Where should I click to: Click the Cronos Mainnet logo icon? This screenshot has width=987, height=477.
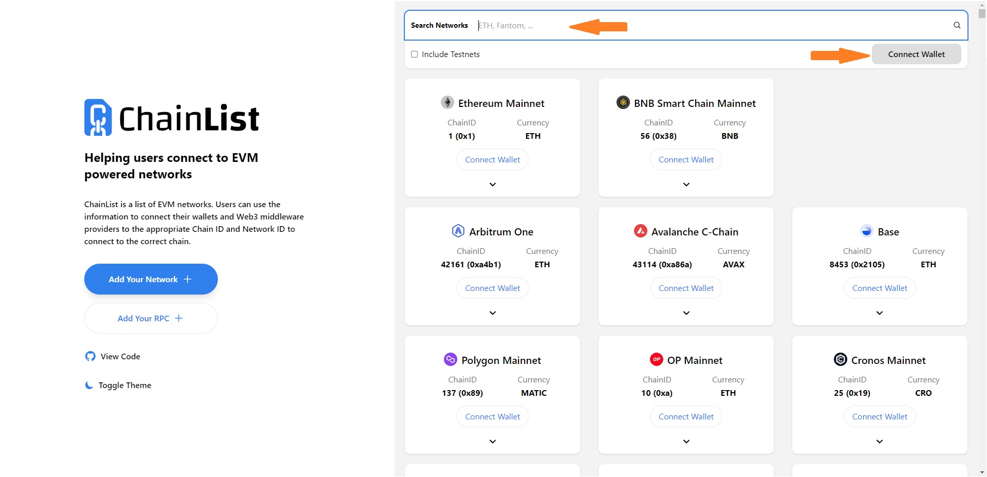pos(841,359)
